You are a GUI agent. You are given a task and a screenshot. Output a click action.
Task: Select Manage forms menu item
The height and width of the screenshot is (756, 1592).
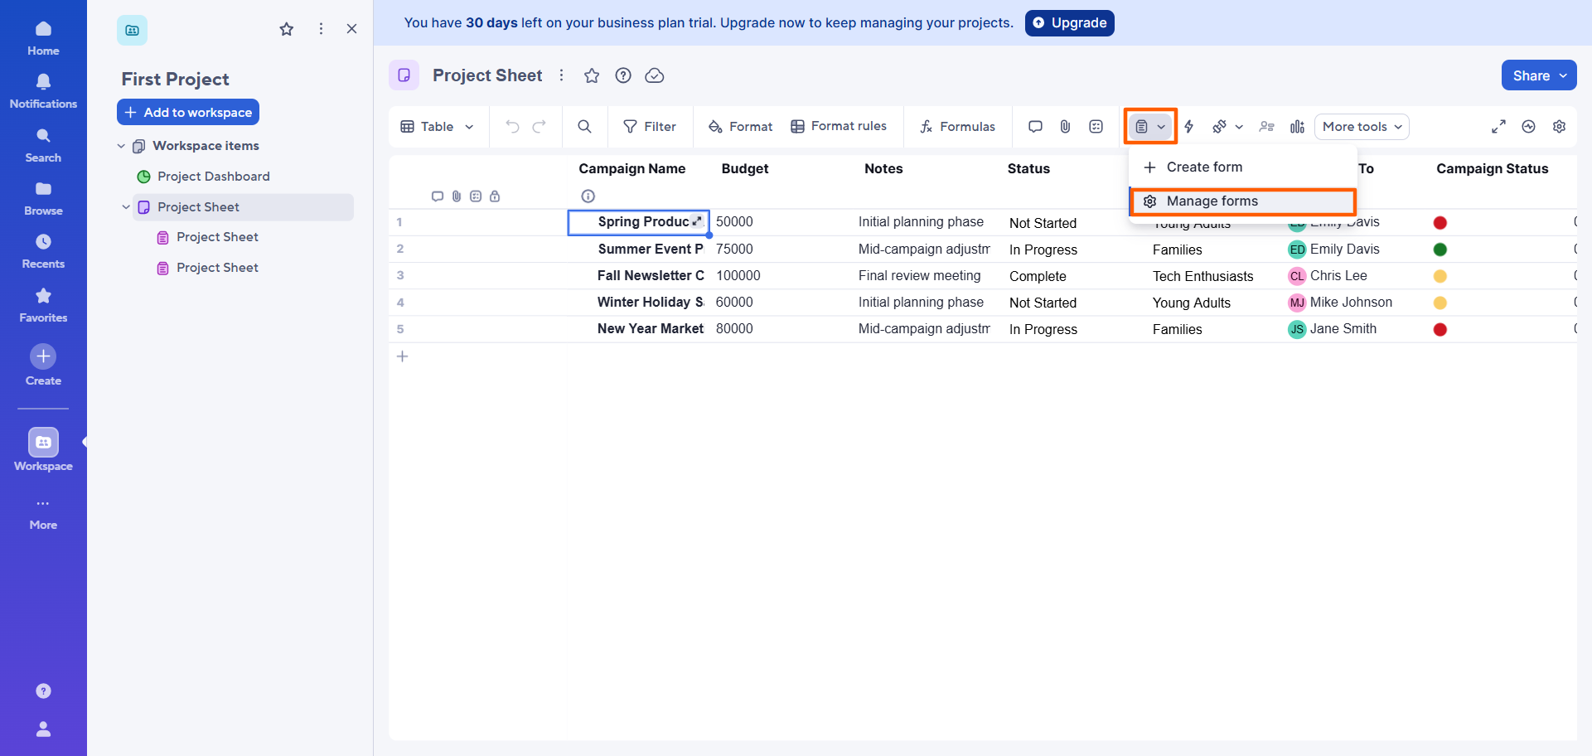1242,201
